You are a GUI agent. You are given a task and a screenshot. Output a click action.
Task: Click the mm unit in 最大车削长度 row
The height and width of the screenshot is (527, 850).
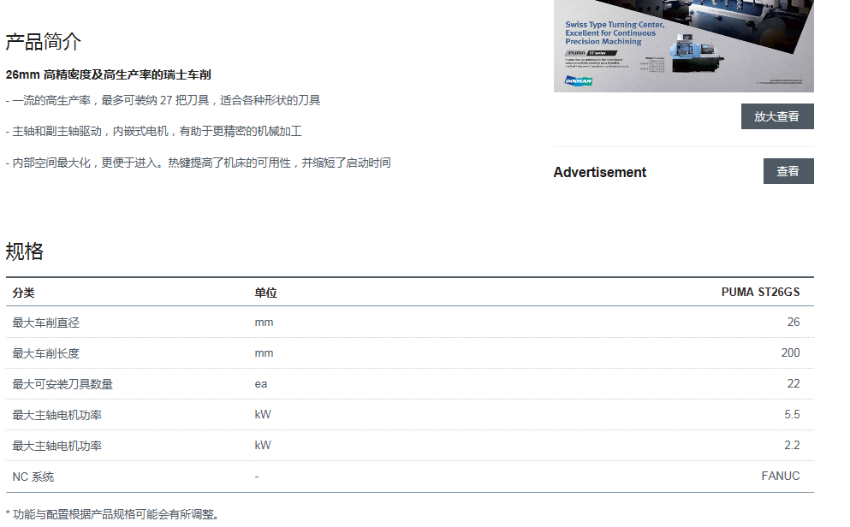[264, 353]
